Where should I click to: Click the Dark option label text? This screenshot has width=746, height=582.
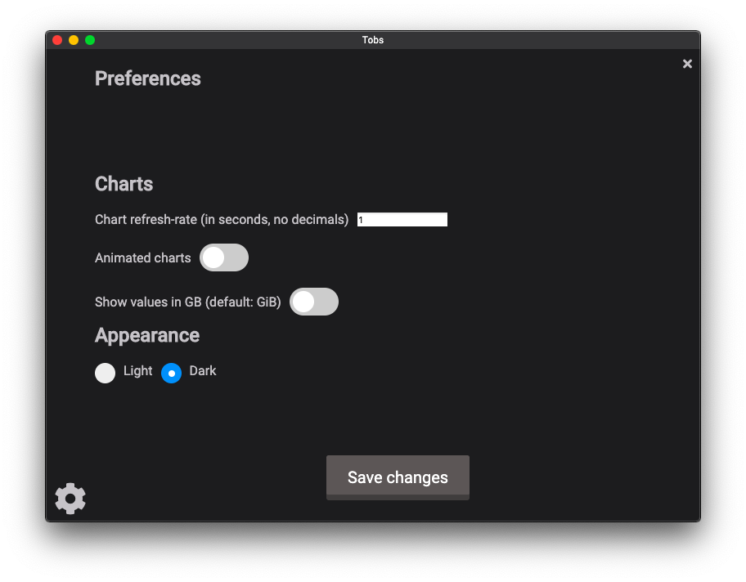203,370
